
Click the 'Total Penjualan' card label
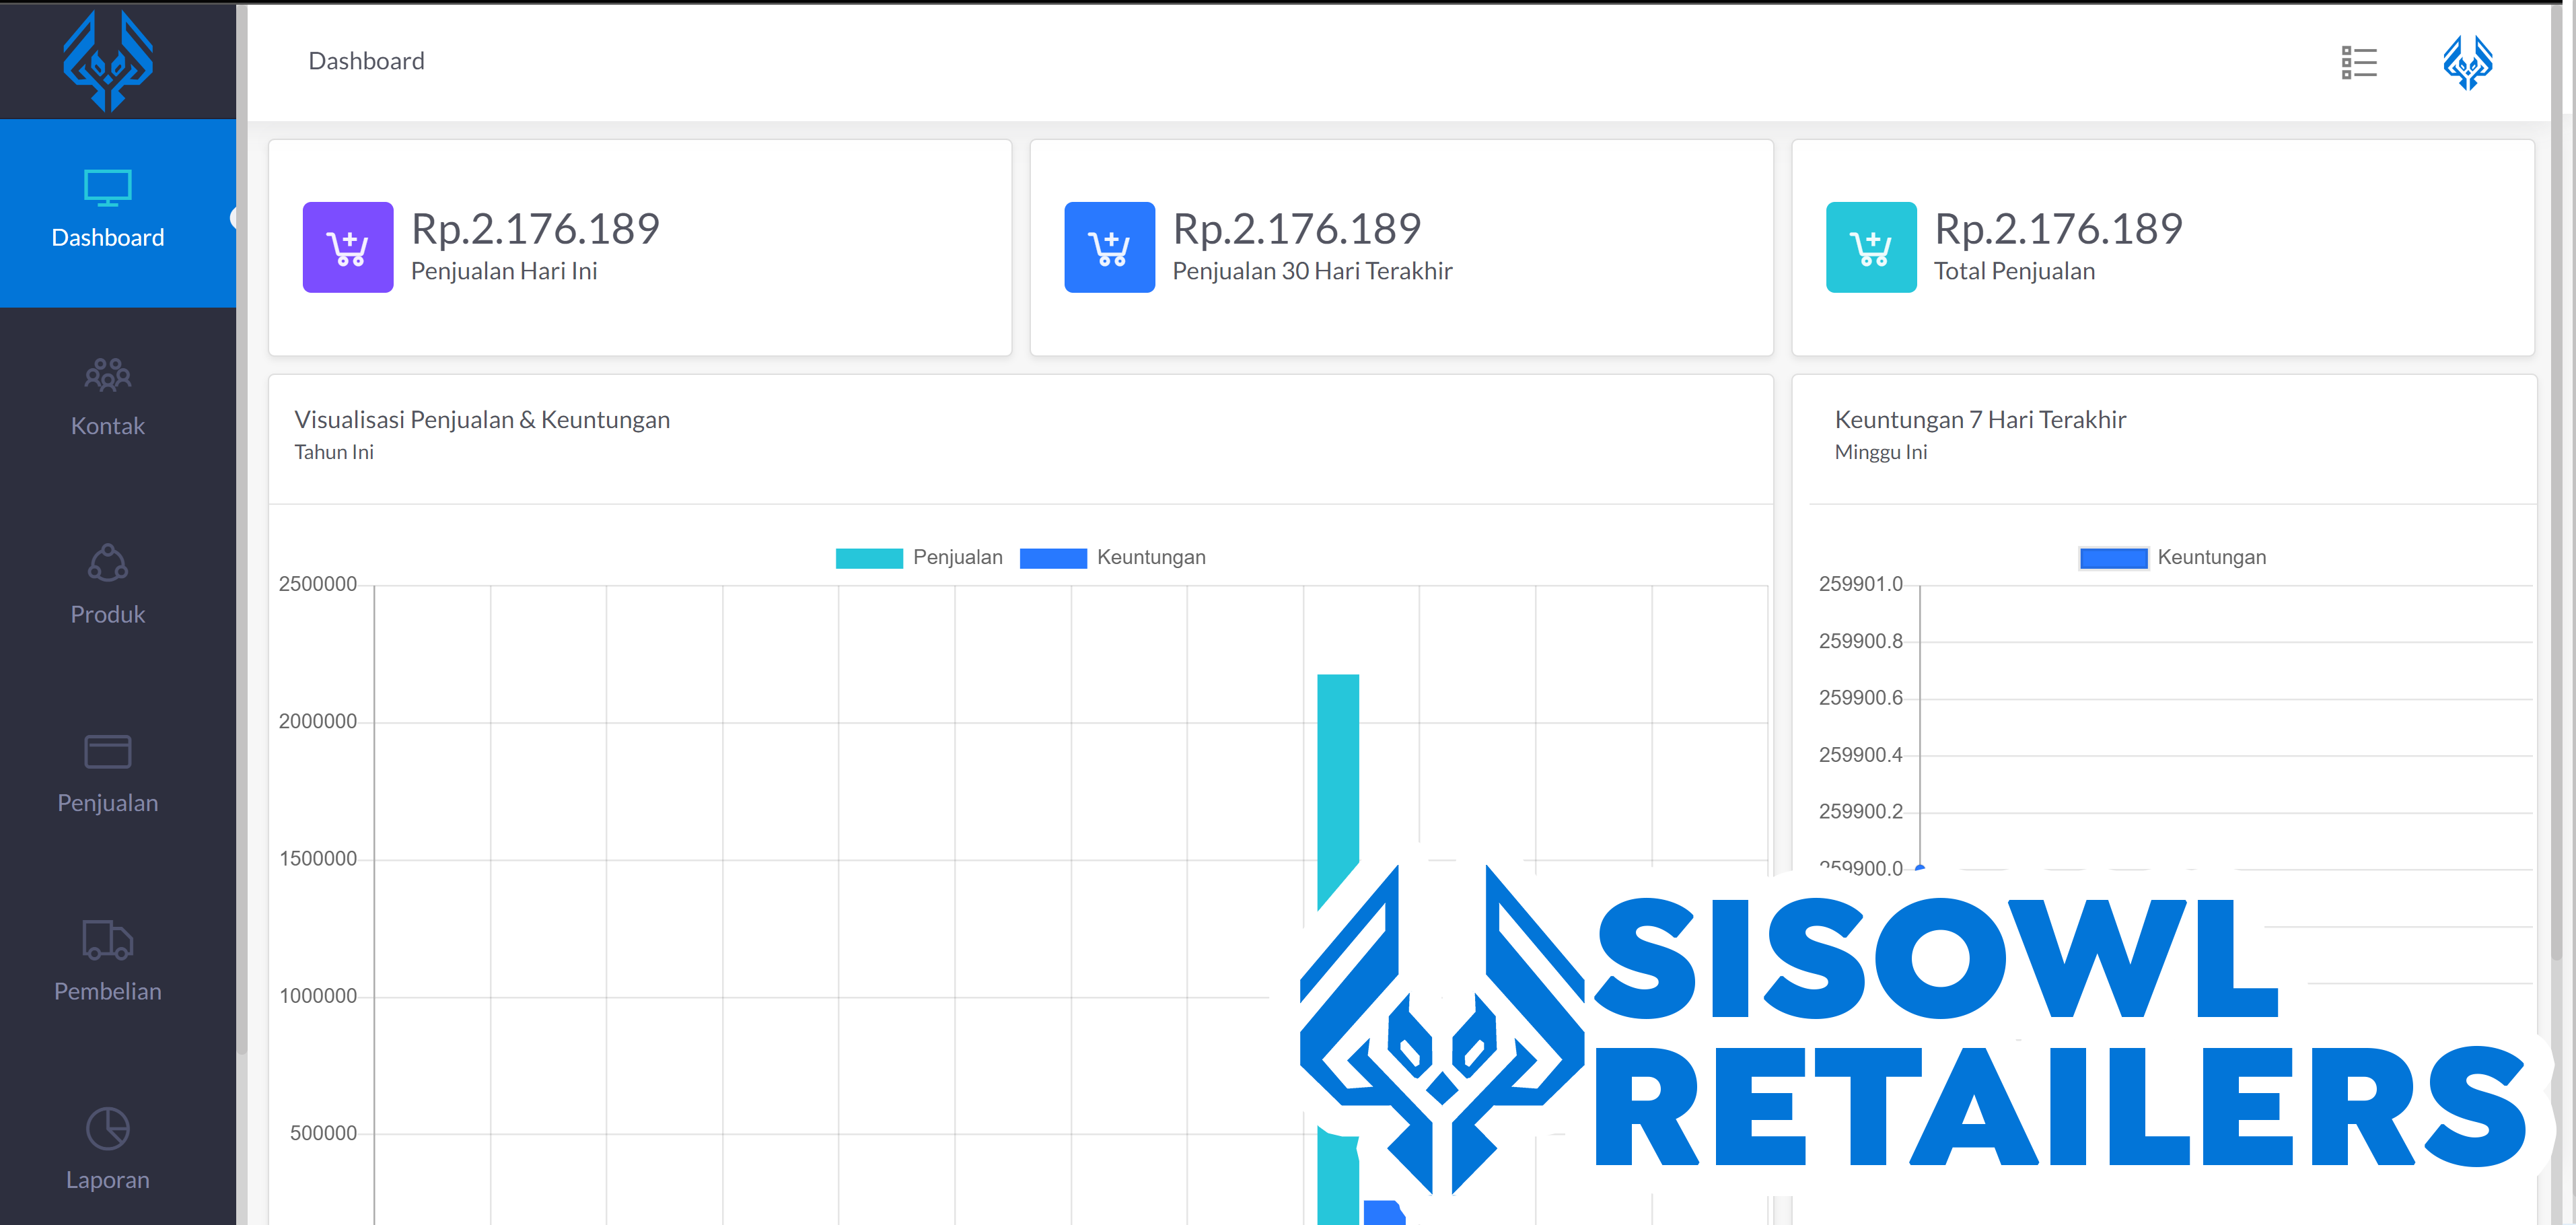pyautogui.click(x=2014, y=271)
